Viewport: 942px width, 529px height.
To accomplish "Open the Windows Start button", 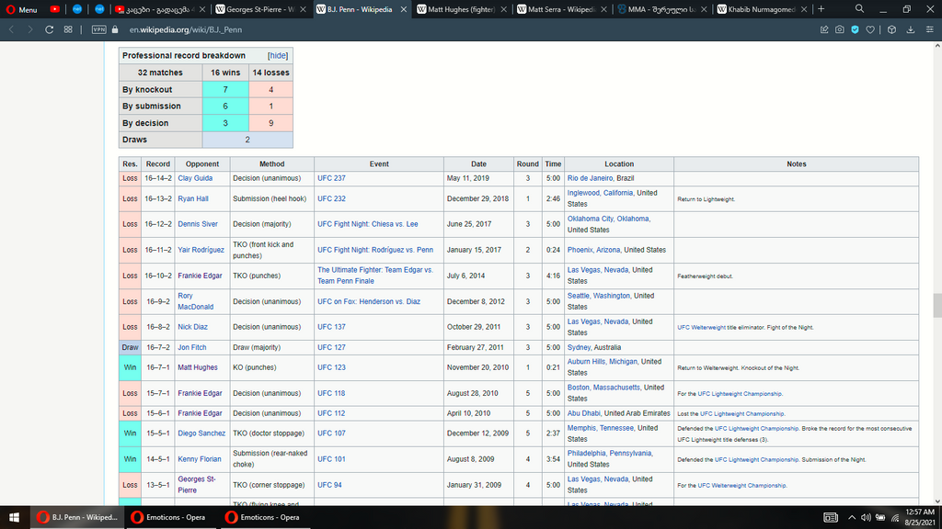I will tap(14, 517).
